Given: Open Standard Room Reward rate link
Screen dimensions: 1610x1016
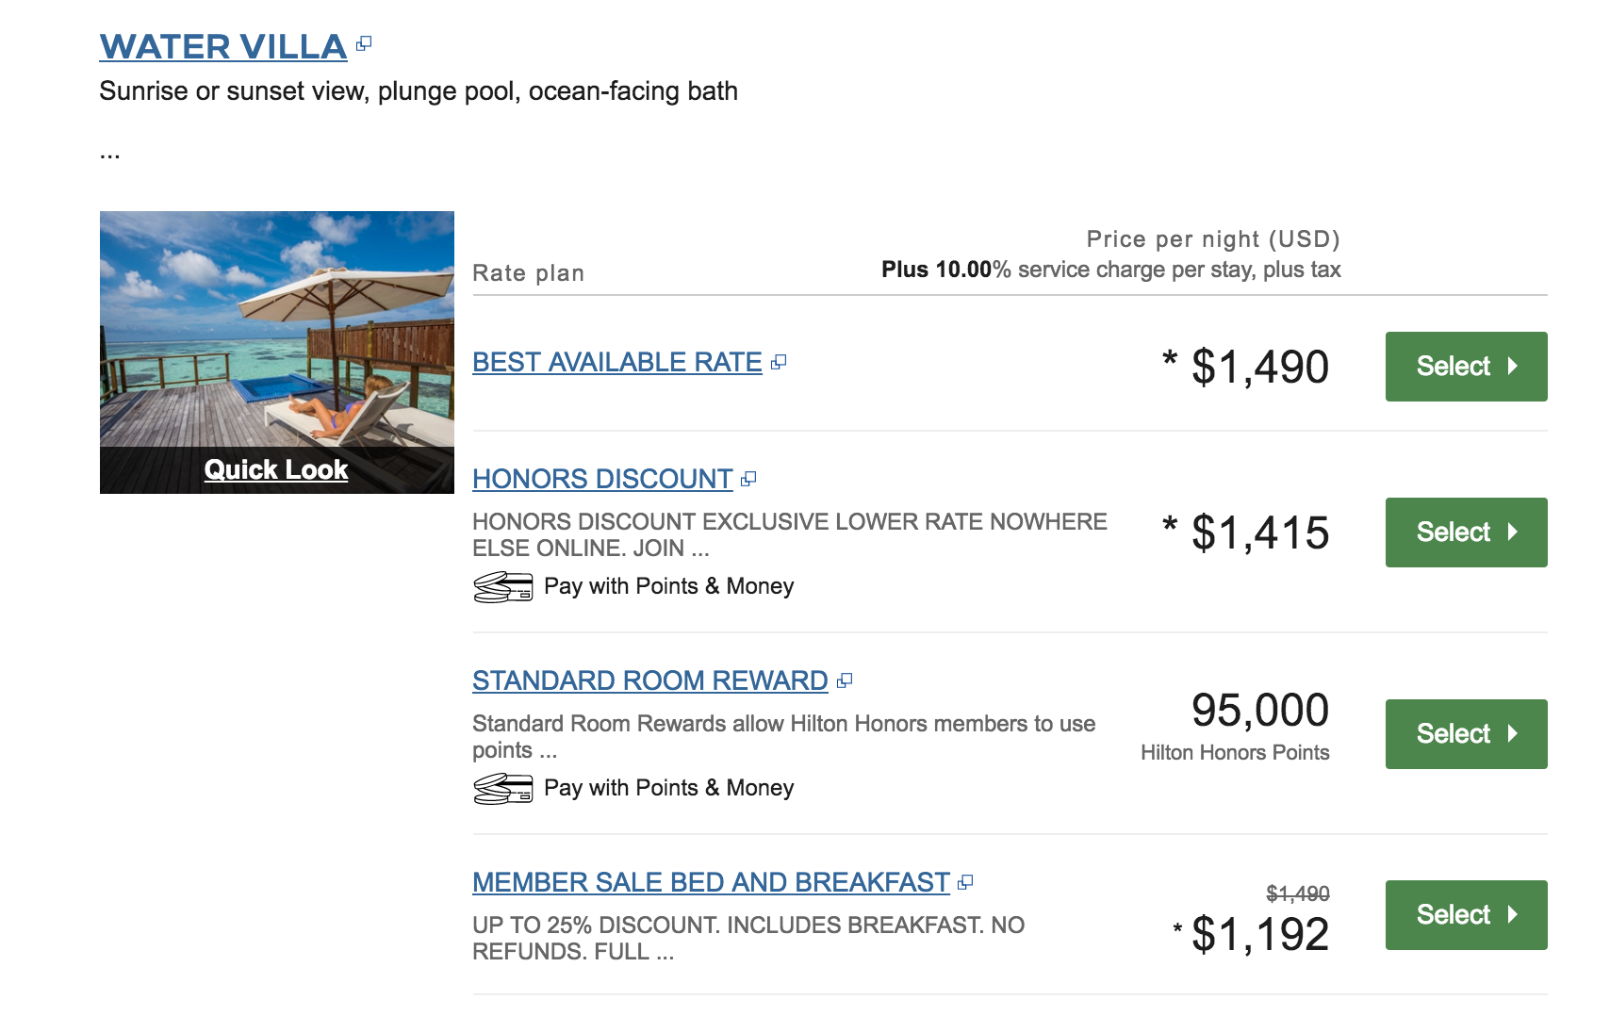Looking at the screenshot, I should coord(649,680).
